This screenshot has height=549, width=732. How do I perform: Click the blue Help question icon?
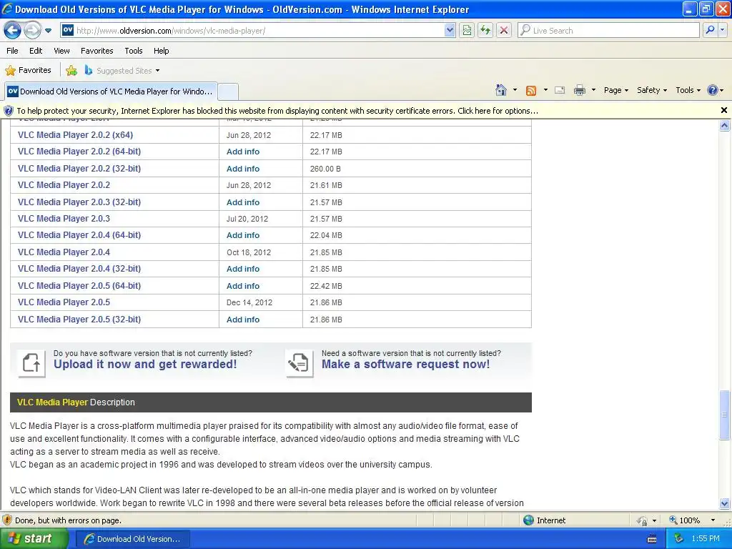point(713,90)
